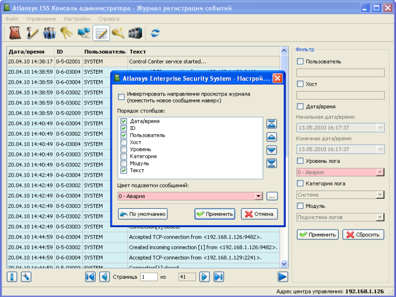Image resolution: width=396 pixels, height=297 pixels.
Task: Click the info button below the log table
Action: [x=12, y=277]
